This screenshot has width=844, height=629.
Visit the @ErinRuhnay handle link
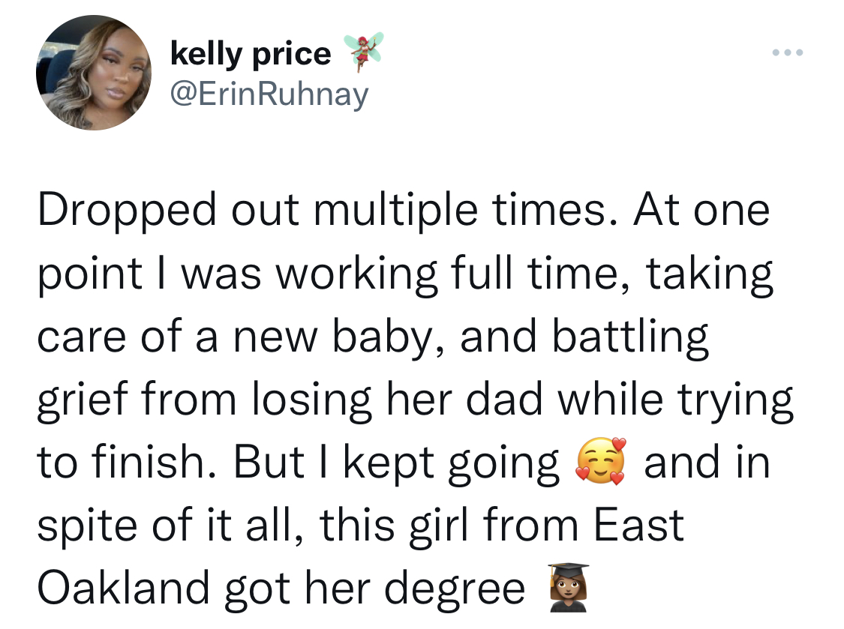tap(269, 94)
